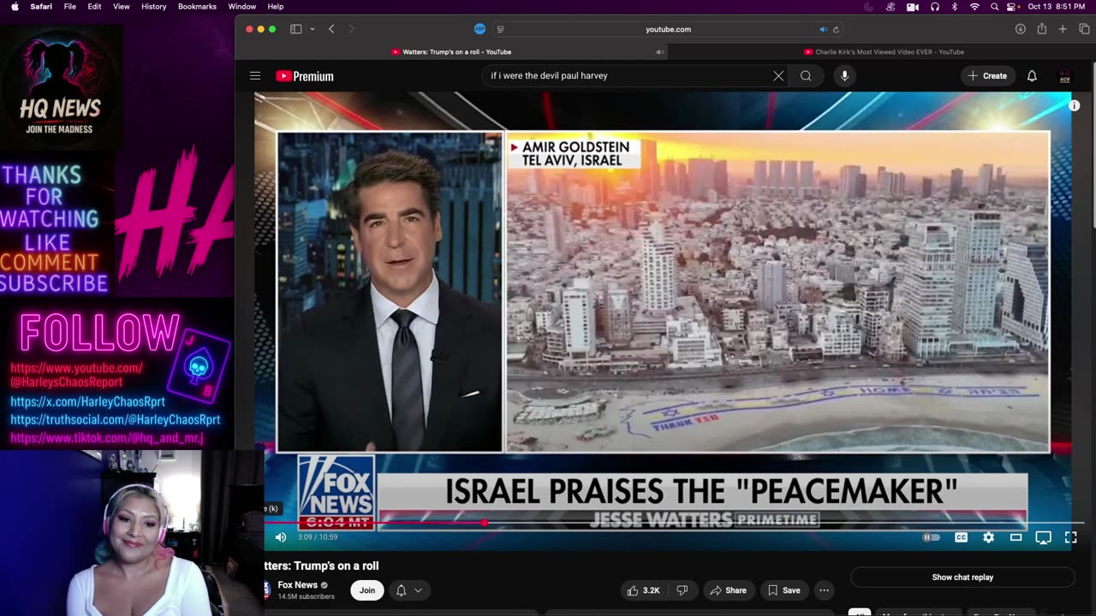Screen dimensions: 1096x616
Task: Reload the page in Safari
Action: (x=836, y=29)
